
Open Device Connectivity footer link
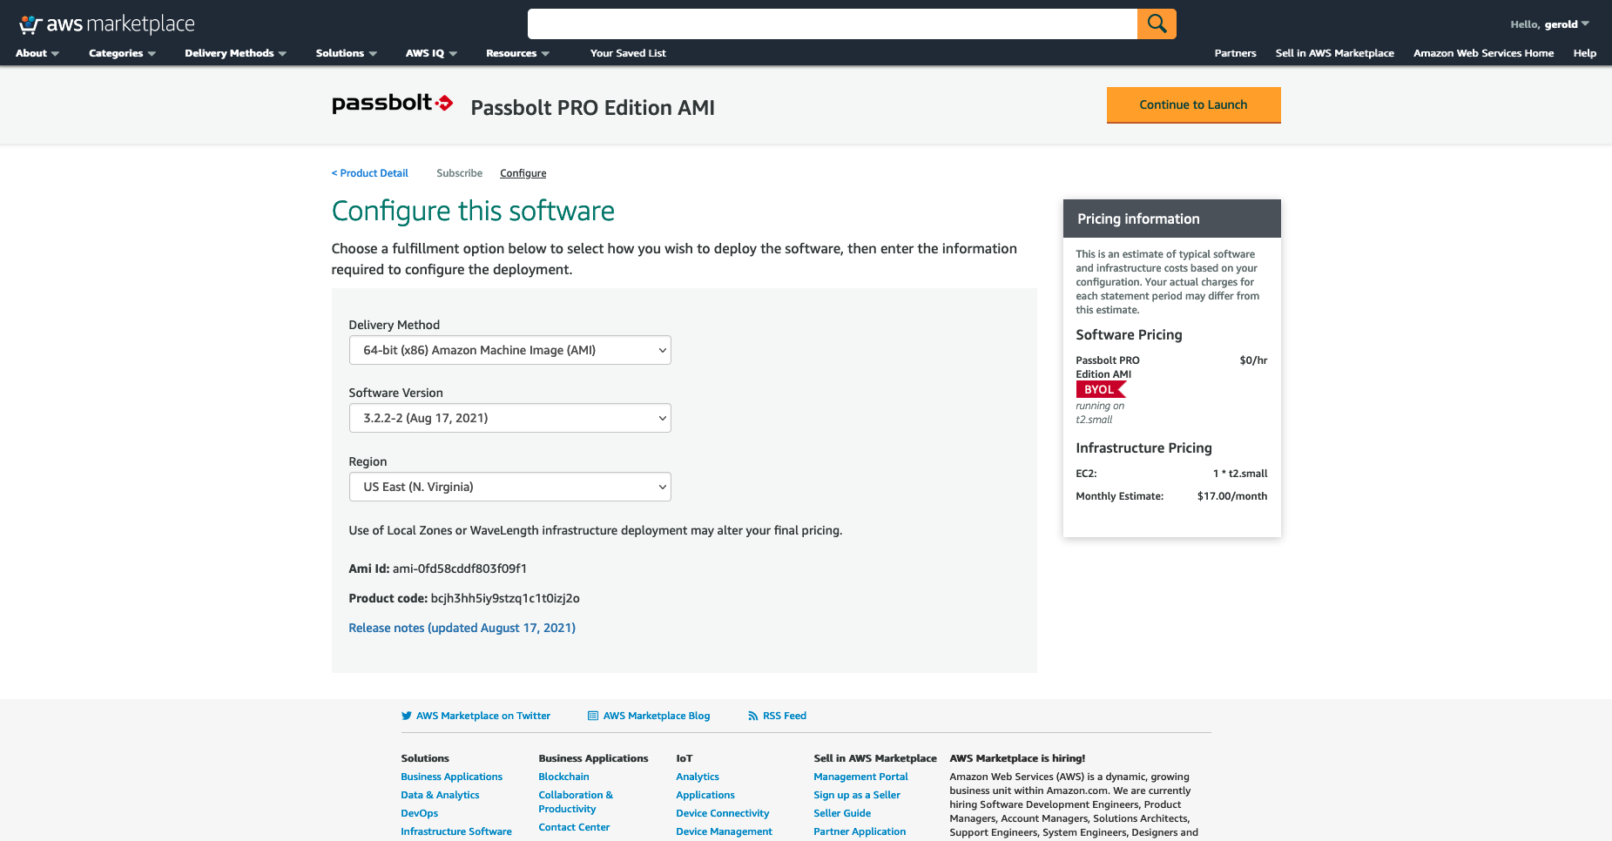723,813
